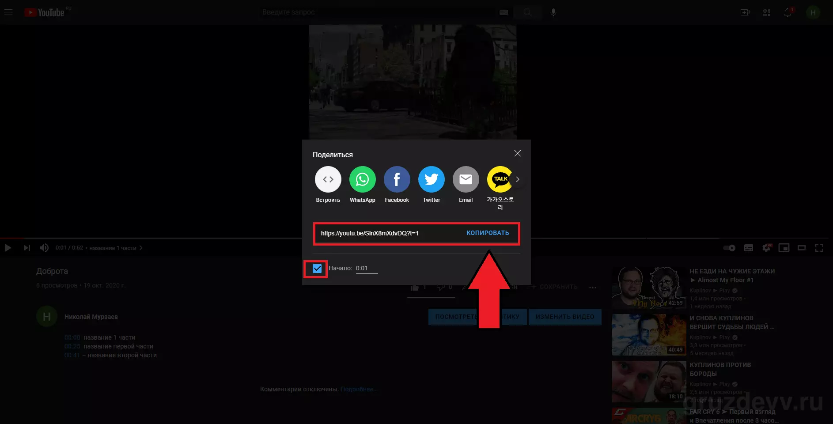
Task: Toggle subtitles in player
Action: click(748, 248)
